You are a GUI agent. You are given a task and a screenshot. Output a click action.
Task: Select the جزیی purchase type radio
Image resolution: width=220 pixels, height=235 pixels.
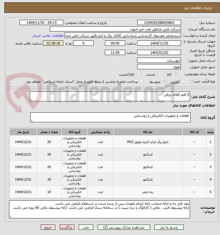[x=183, y=81]
